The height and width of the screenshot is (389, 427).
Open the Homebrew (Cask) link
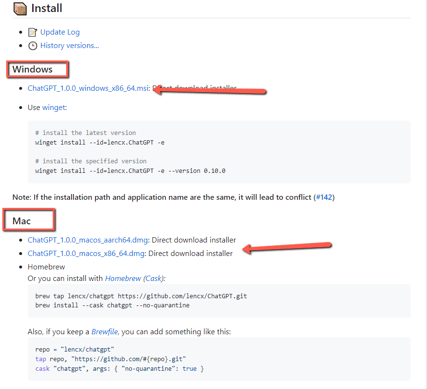[134, 279]
